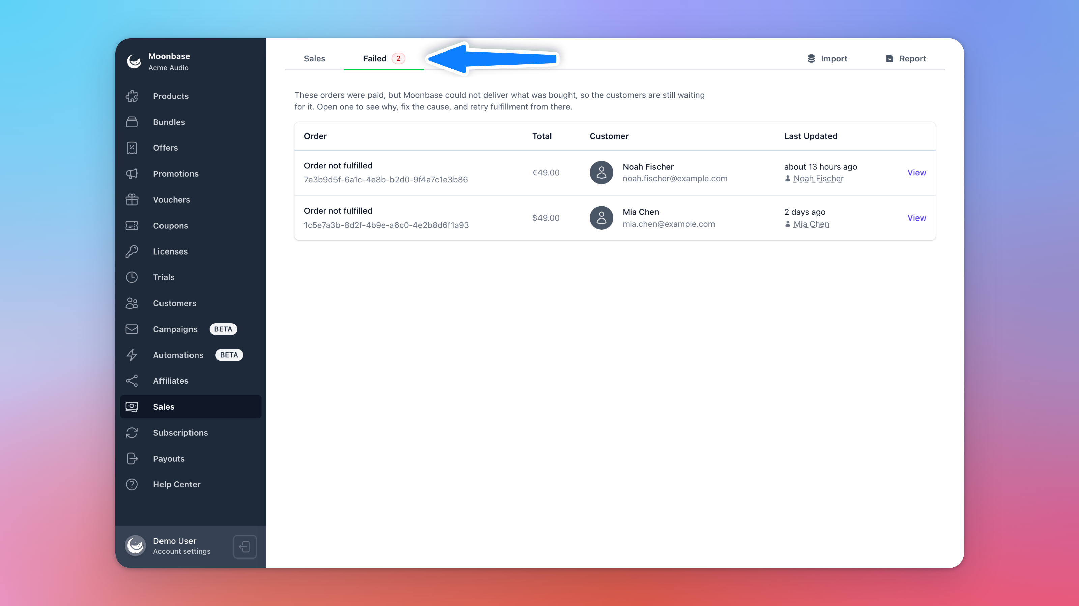Screen dimensions: 1079x606
Task: Click mia.chen@example.com email
Action: [x=669, y=224]
